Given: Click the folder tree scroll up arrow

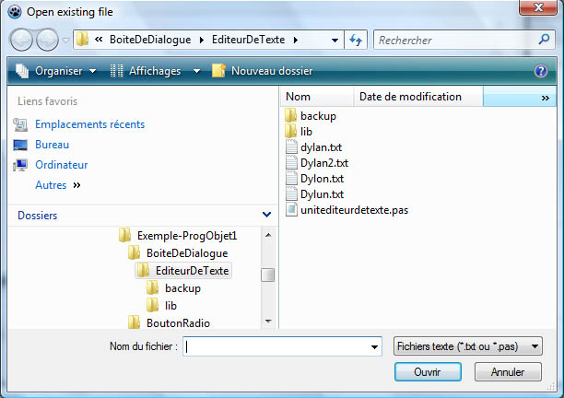Looking at the screenshot, I should pyautogui.click(x=268, y=235).
